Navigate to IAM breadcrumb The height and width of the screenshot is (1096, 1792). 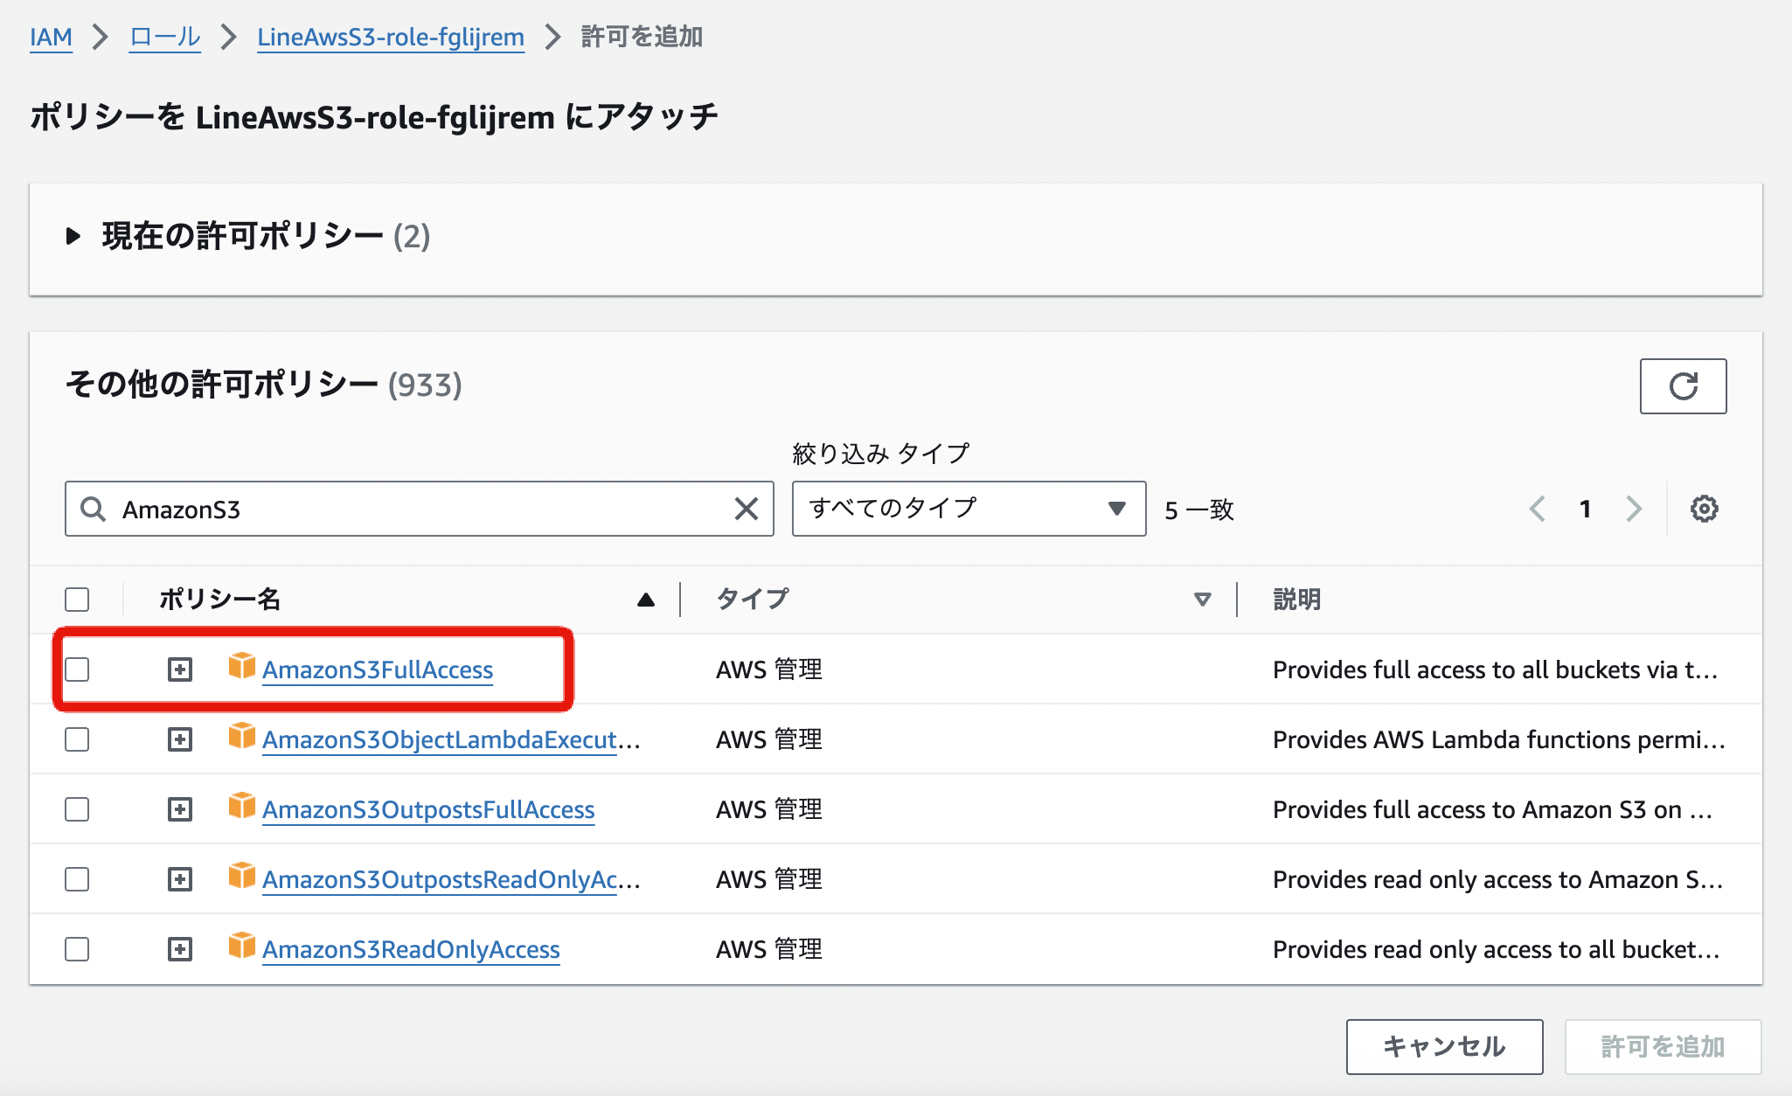(51, 37)
